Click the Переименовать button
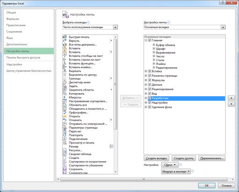The image size is (239, 192). pyautogui.click(x=212, y=158)
